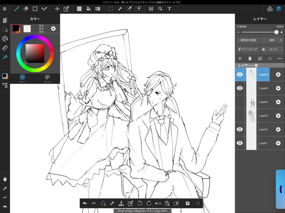285x213 pixels.
Task: Select the Transform tool in top toolbar
Action: click(66, 9)
